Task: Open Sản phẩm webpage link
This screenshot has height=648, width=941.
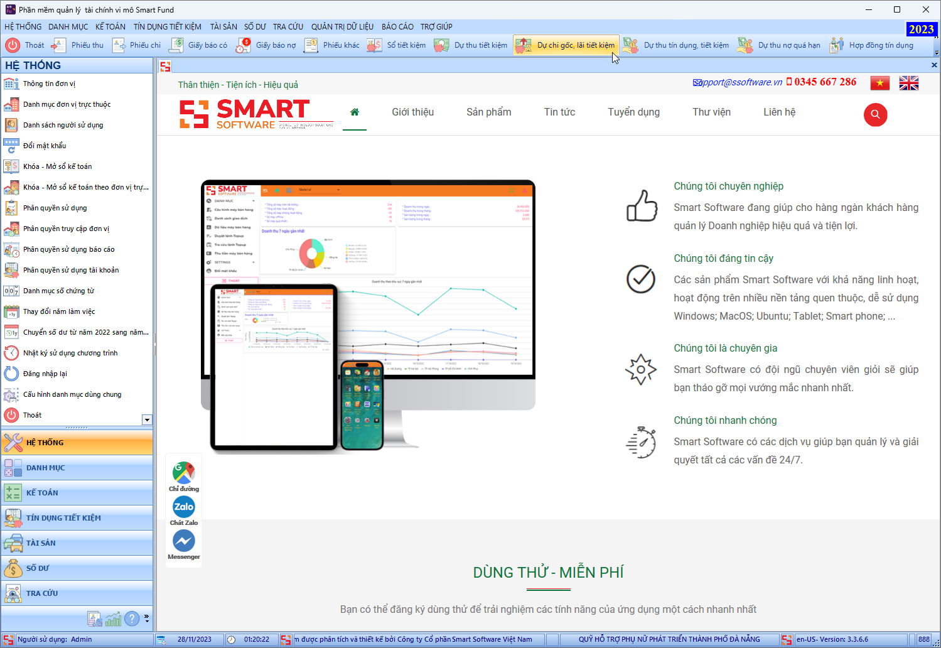Action: pos(489,112)
